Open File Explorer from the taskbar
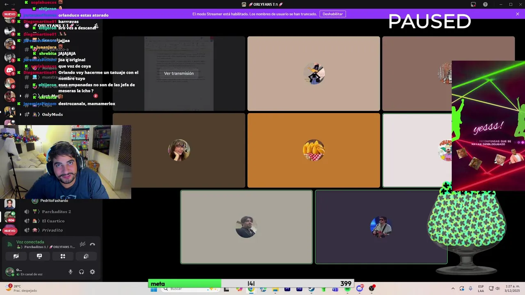The height and width of the screenshot is (295, 525). (x=275, y=289)
